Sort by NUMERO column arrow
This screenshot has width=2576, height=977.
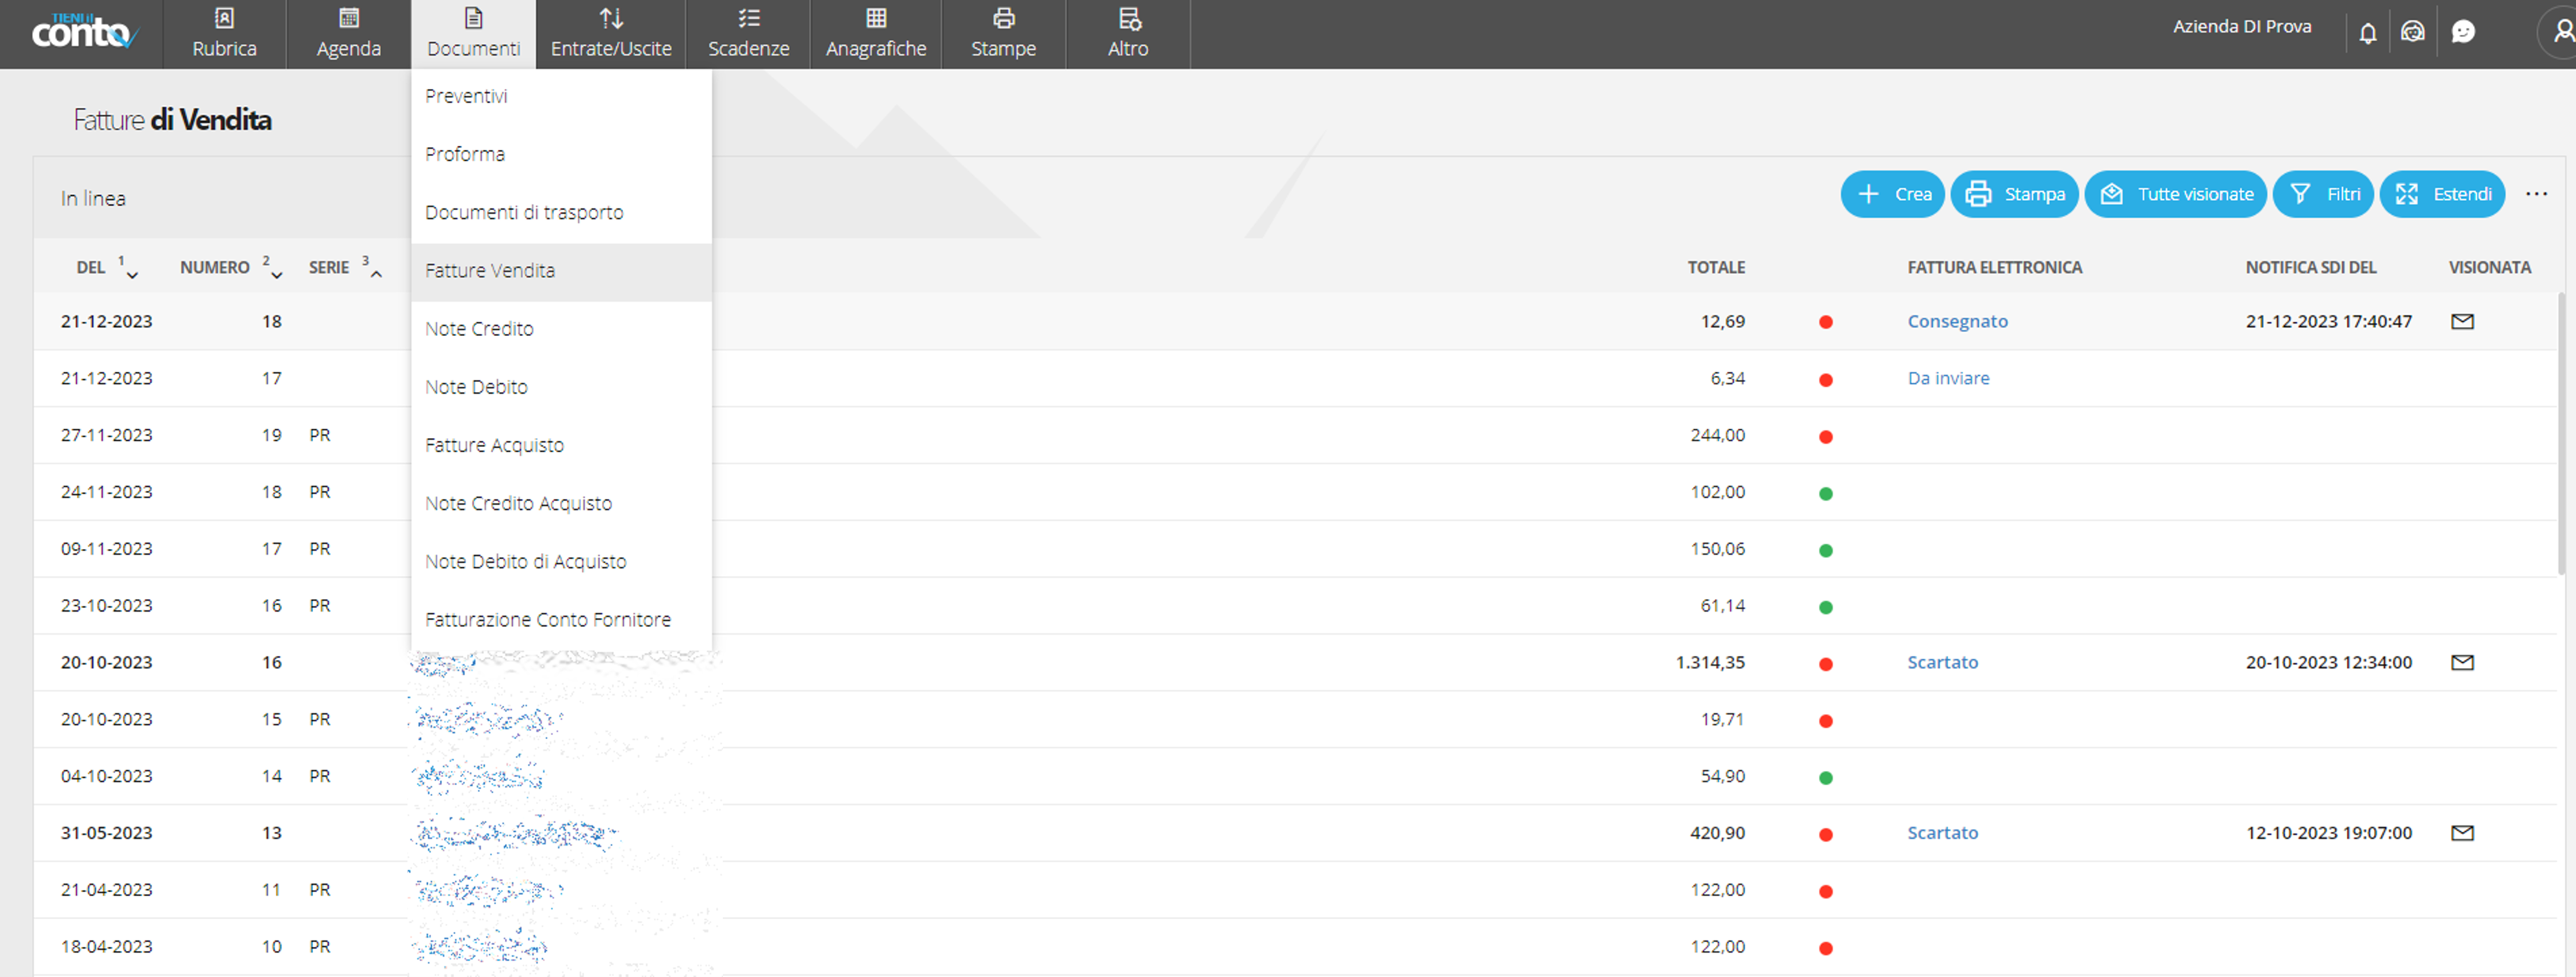click(x=277, y=275)
